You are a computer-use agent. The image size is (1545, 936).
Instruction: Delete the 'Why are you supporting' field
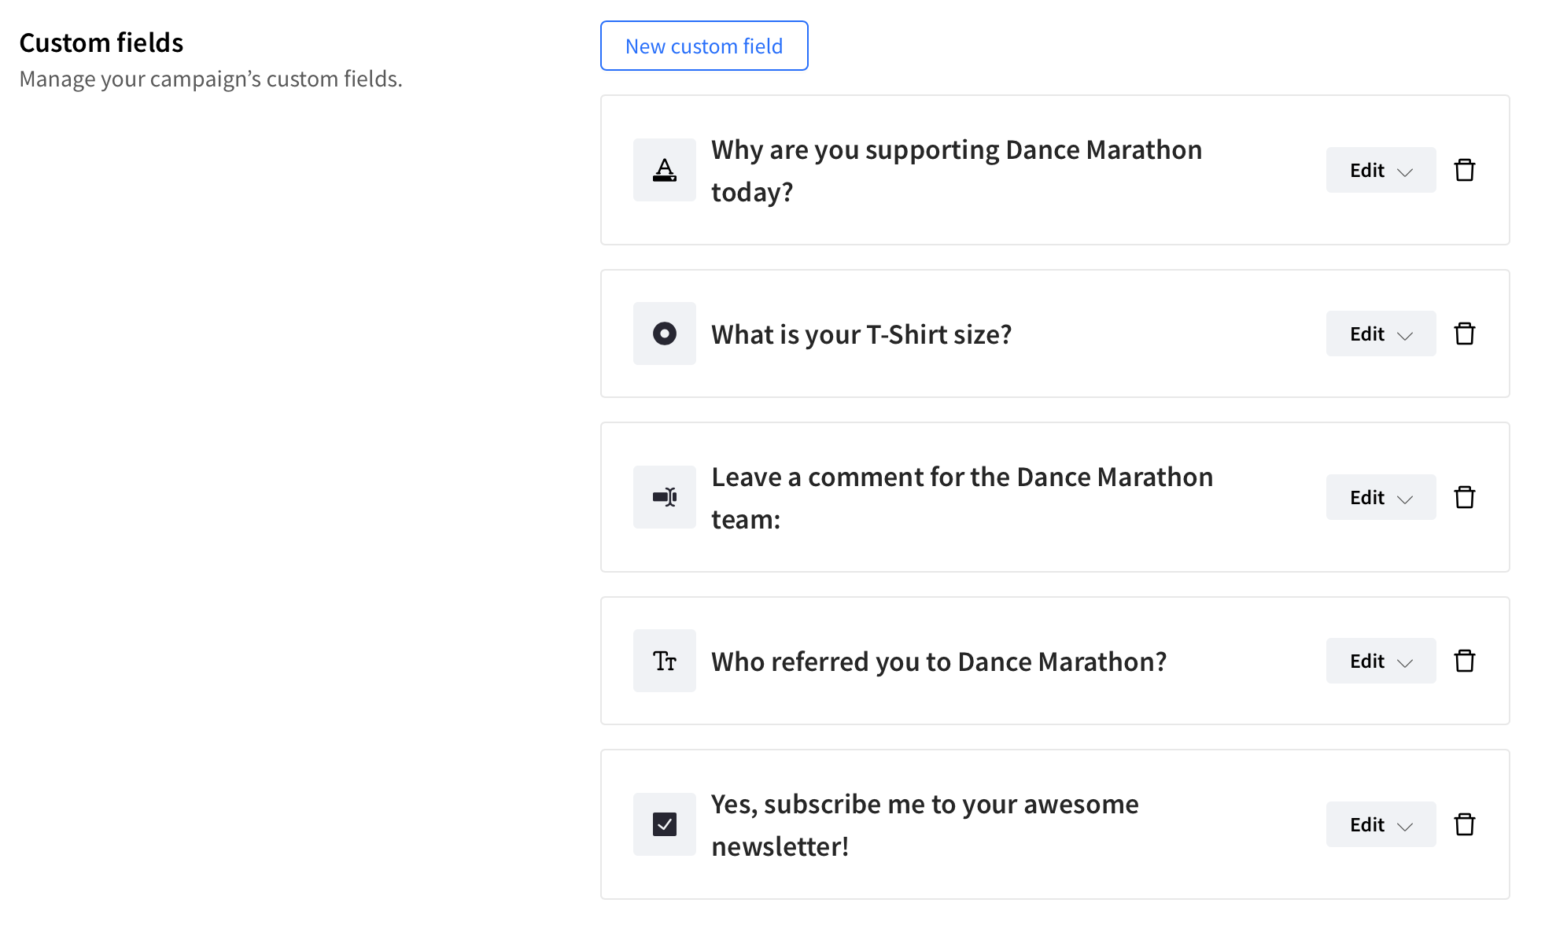[x=1464, y=170]
